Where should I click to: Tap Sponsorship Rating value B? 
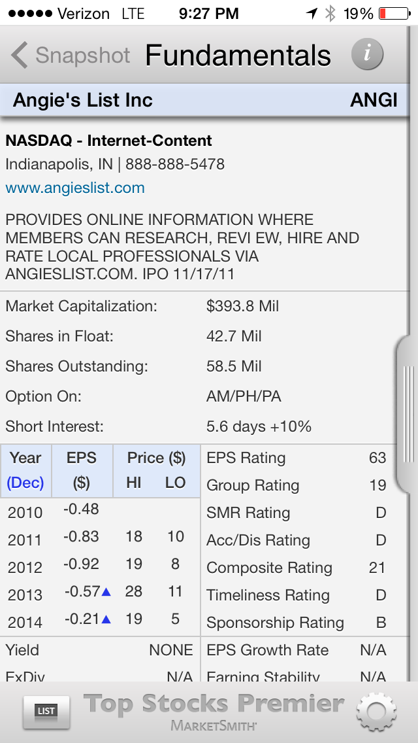[381, 622]
